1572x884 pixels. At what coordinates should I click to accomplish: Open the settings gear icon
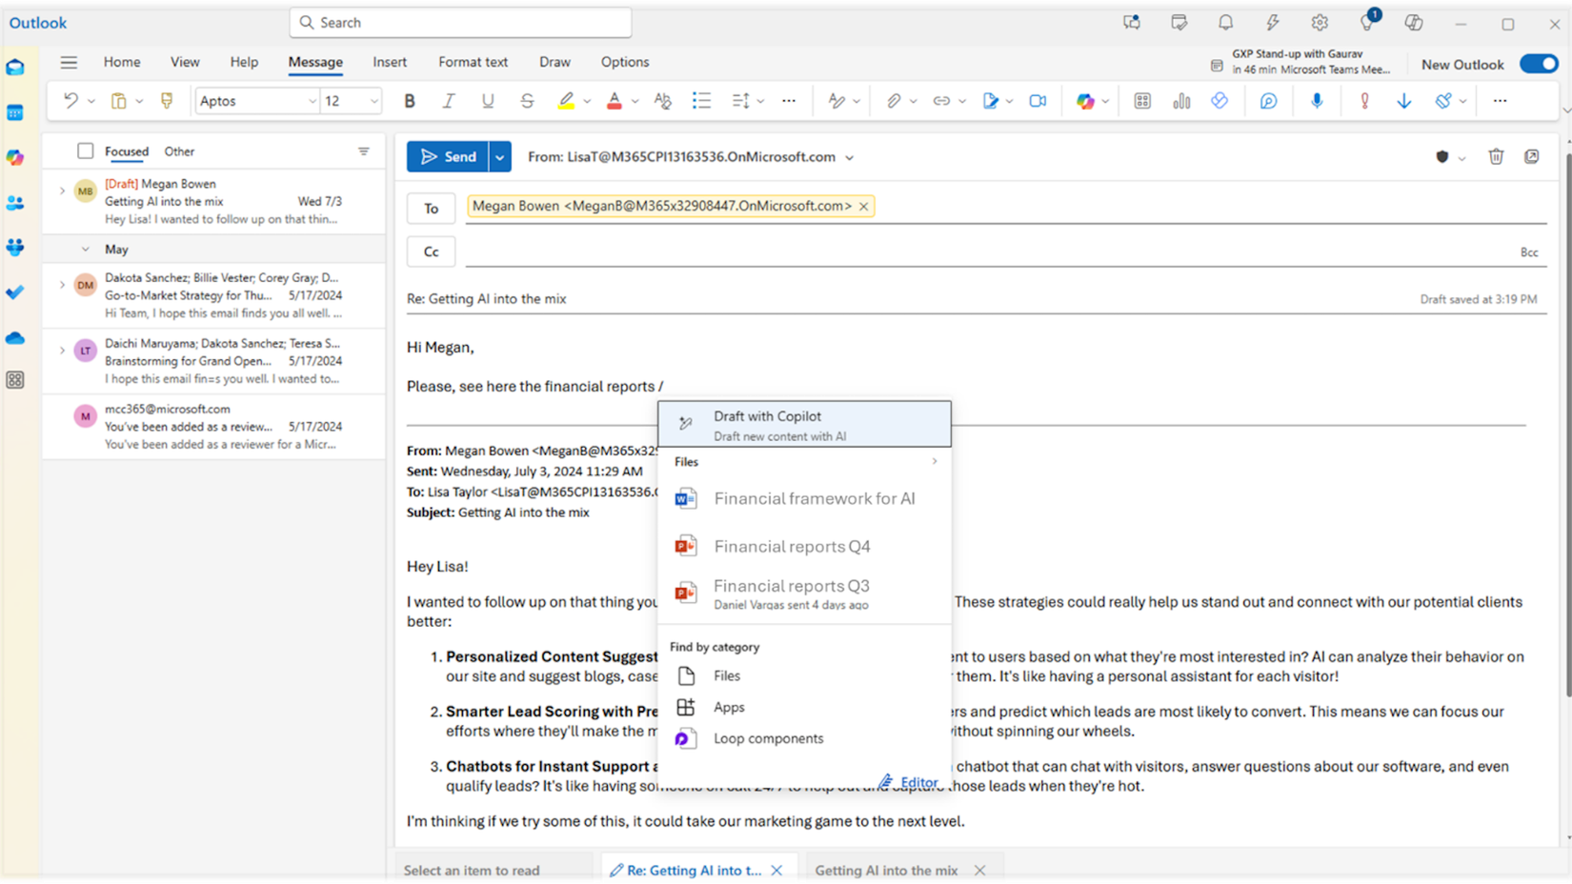(1320, 23)
